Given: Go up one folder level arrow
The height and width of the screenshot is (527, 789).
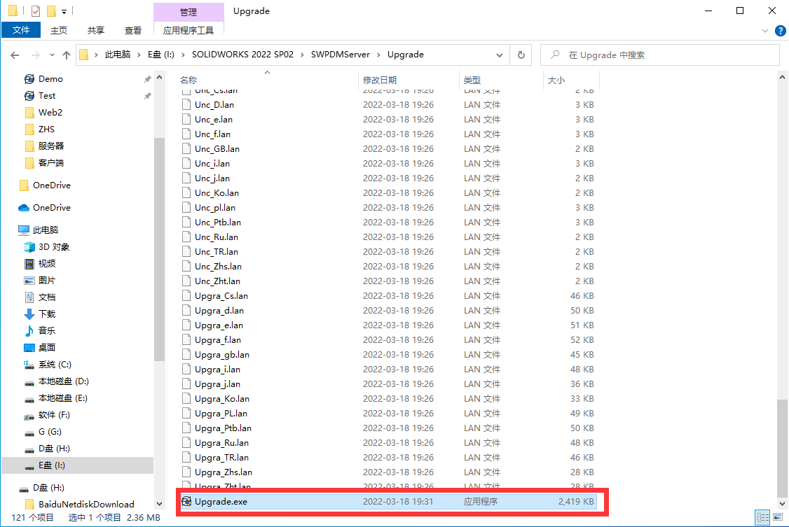Looking at the screenshot, I should pyautogui.click(x=67, y=55).
